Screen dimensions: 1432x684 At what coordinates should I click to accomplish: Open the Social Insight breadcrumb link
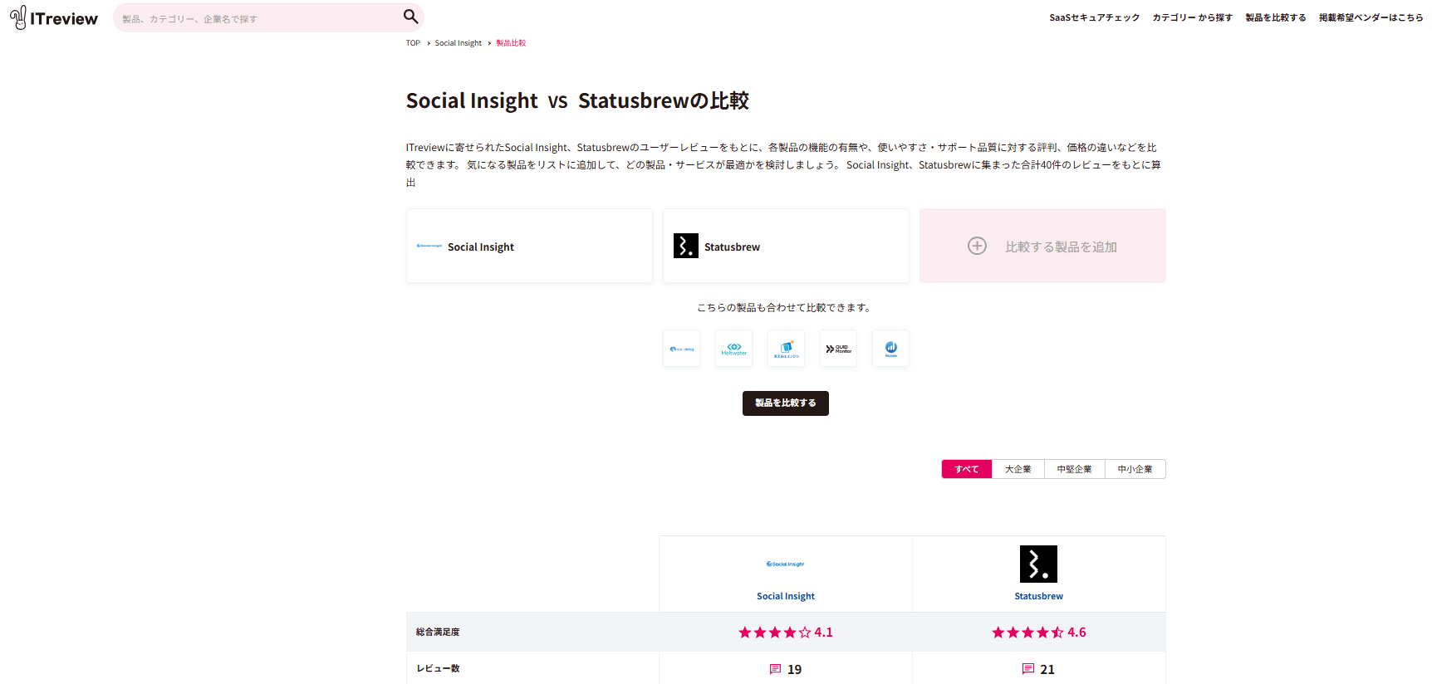(x=458, y=43)
